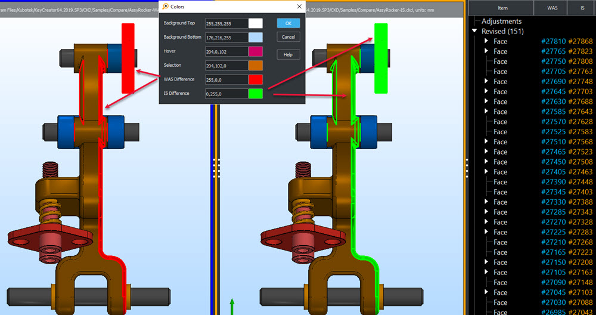This screenshot has width=596, height=315.
Task: Expand the Face row with #27810
Action: click(x=486, y=41)
